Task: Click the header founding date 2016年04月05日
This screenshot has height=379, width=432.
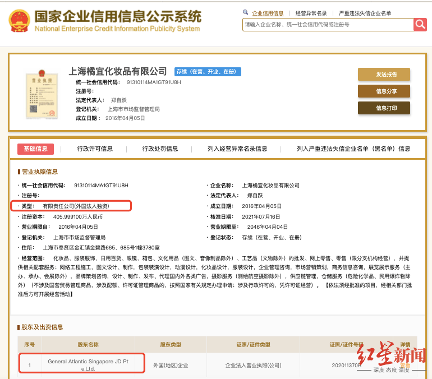Action: [x=125, y=118]
